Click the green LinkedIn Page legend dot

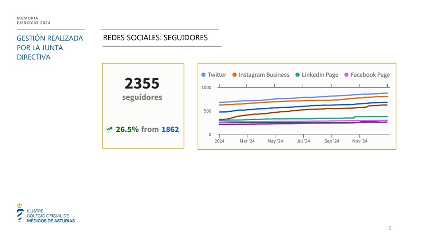pyautogui.click(x=297, y=75)
